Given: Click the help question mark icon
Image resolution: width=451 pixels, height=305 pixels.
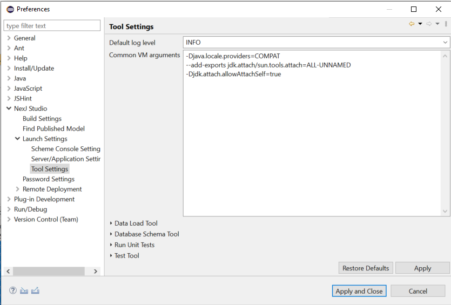Looking at the screenshot, I should [13, 290].
